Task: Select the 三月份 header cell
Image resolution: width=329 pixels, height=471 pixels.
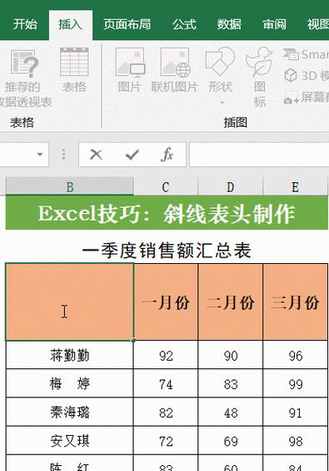Action: 296,301
